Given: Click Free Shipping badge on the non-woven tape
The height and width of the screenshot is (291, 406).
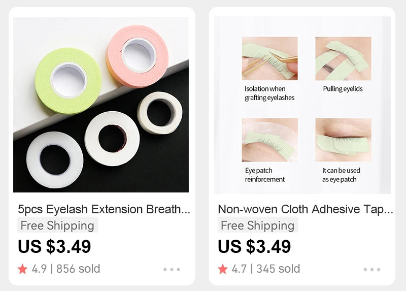Looking at the screenshot, I should (257, 225).
